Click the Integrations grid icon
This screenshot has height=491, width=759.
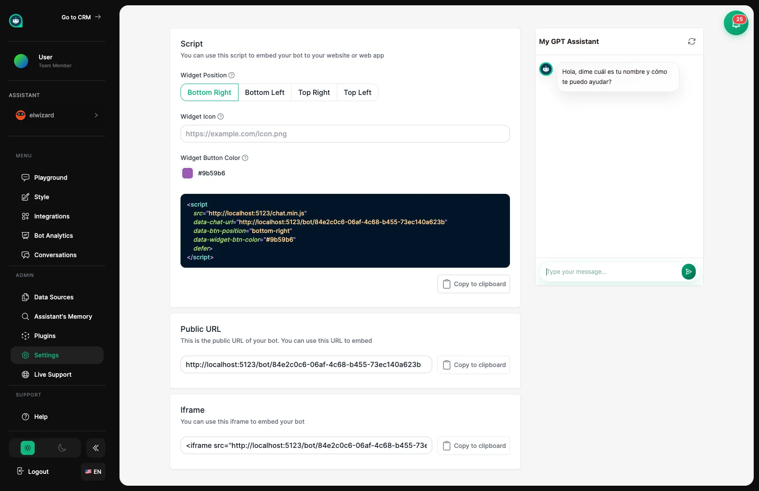point(25,216)
